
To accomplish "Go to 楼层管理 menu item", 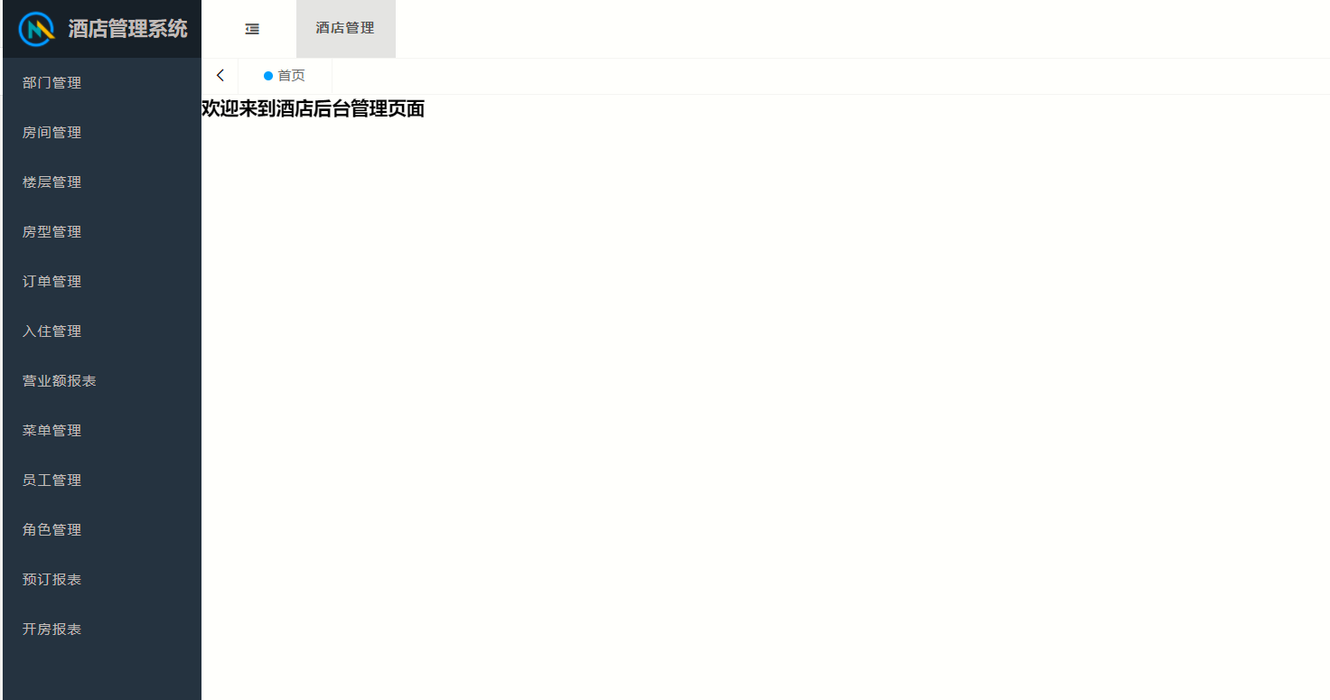I will [102, 182].
